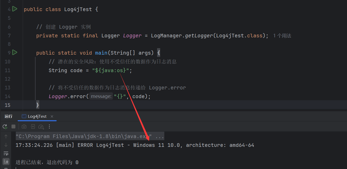
Task: Open the profiler gauge icon dropdown
Action: coord(41,126)
